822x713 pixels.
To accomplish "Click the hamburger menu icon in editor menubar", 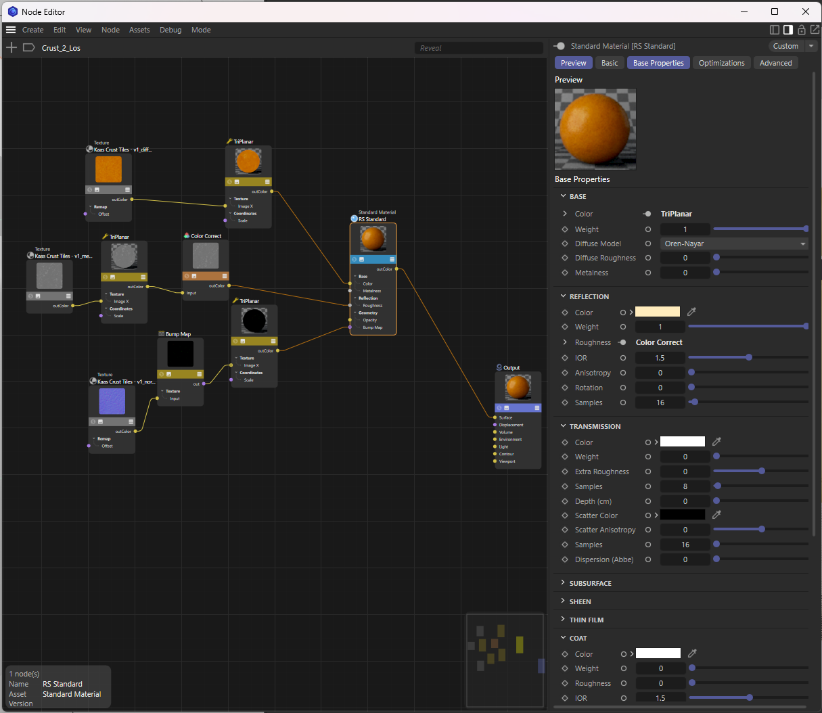I will pos(11,30).
